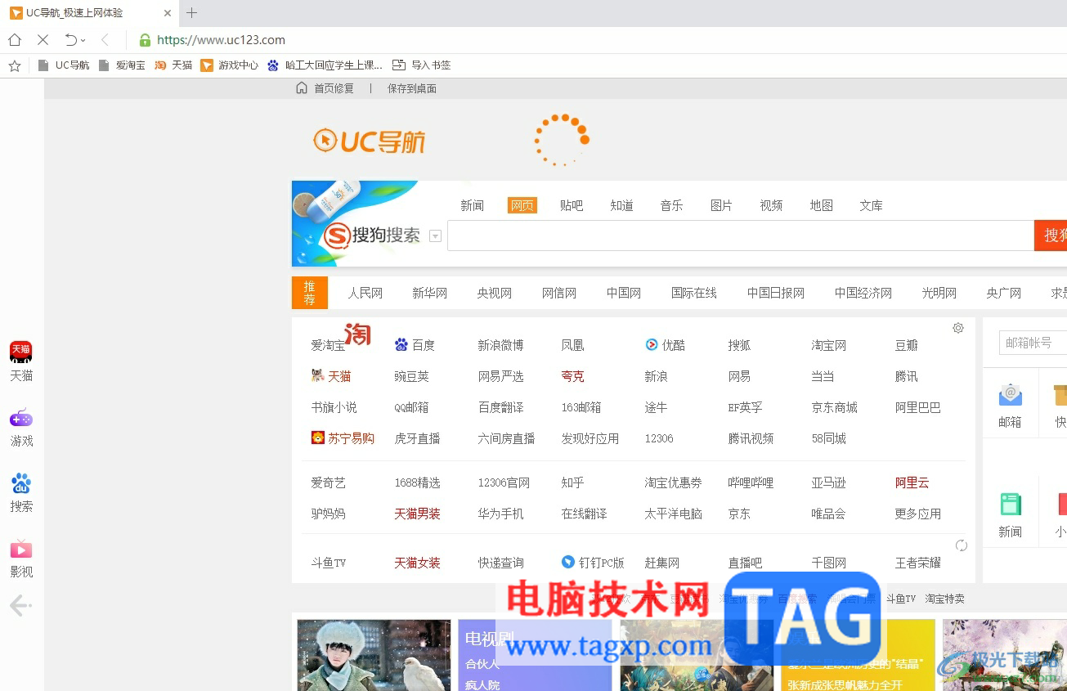Viewport: 1067px width, 691px height.
Task: Open 淘宝特卖 link
Action: (945, 599)
